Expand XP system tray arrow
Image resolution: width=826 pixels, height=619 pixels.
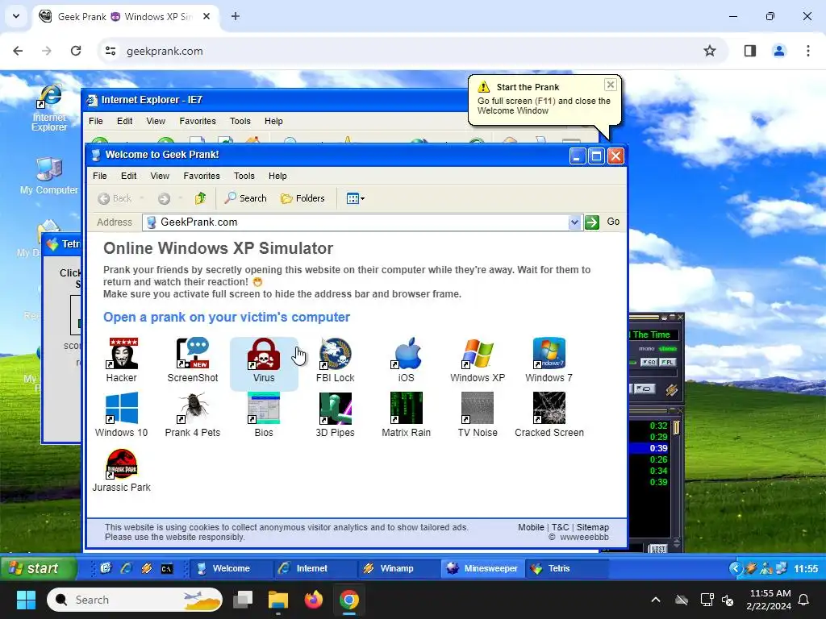coord(736,568)
